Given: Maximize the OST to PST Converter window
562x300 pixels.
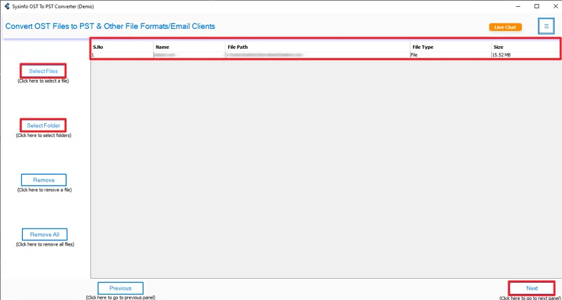Looking at the screenshot, I should pos(536,6).
